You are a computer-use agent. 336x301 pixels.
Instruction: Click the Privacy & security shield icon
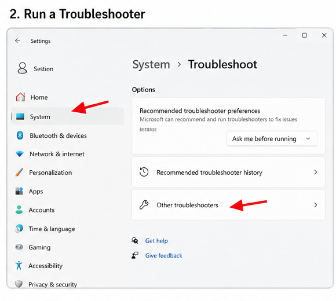19,284
